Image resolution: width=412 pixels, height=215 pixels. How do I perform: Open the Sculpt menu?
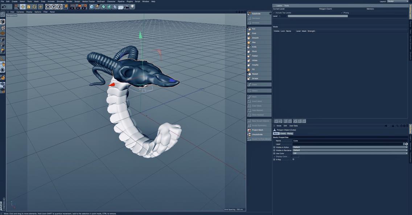point(77,1)
